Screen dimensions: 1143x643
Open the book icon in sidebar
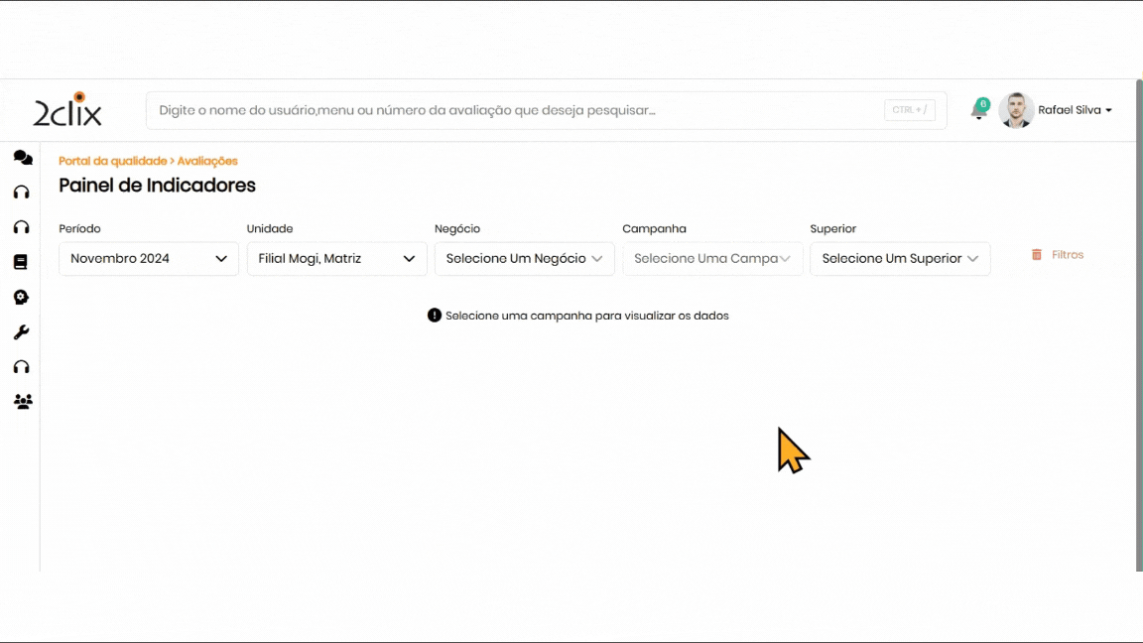(x=21, y=262)
